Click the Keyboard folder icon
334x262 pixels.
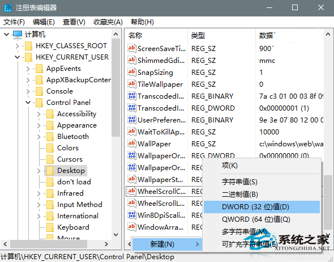point(50,227)
